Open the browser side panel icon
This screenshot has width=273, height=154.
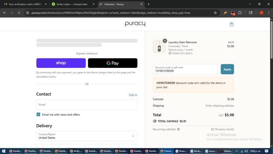(250, 13)
